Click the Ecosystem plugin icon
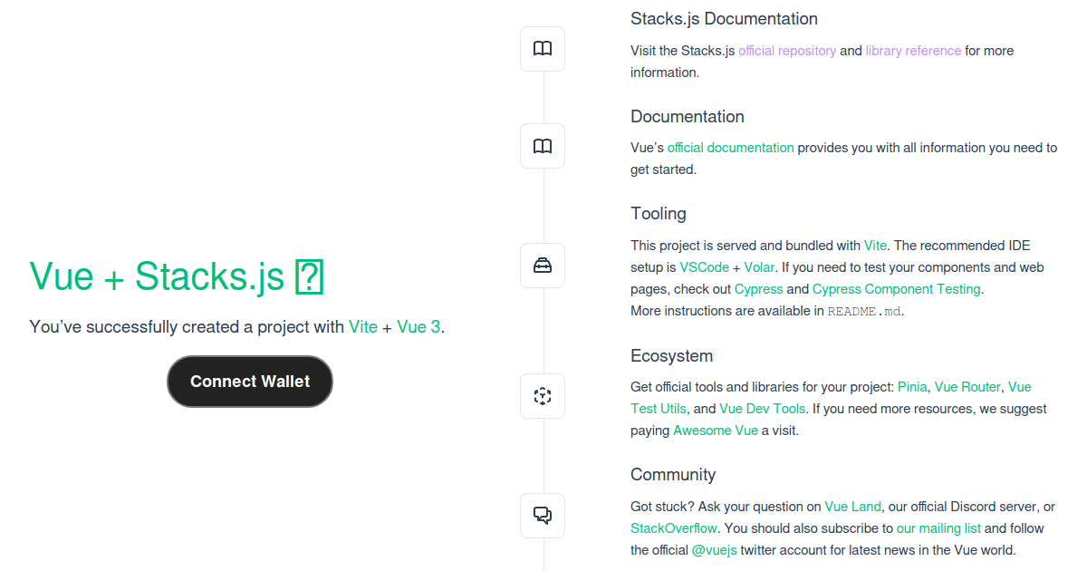Screen dimensions: 1087x571 coord(542,395)
